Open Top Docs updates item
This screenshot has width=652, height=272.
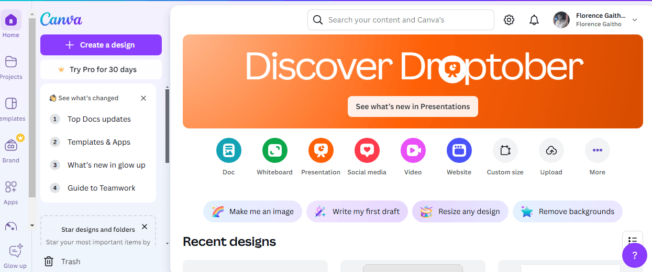pos(98,119)
